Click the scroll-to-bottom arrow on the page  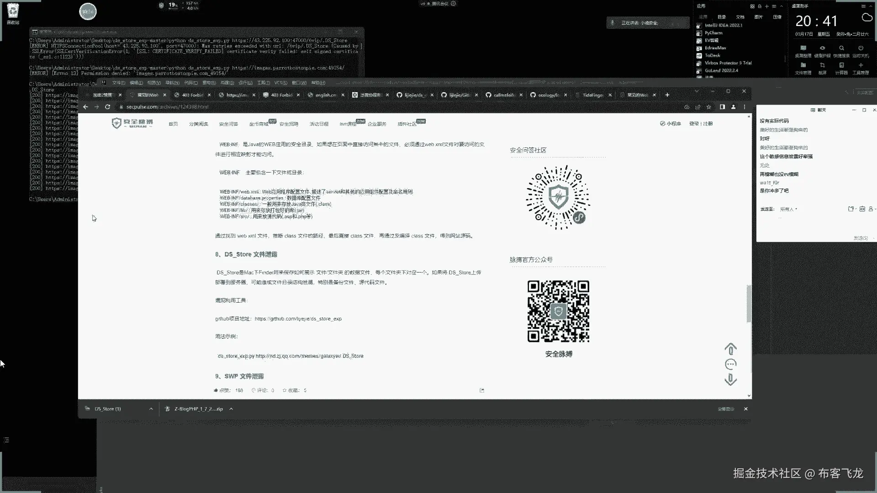click(x=730, y=379)
